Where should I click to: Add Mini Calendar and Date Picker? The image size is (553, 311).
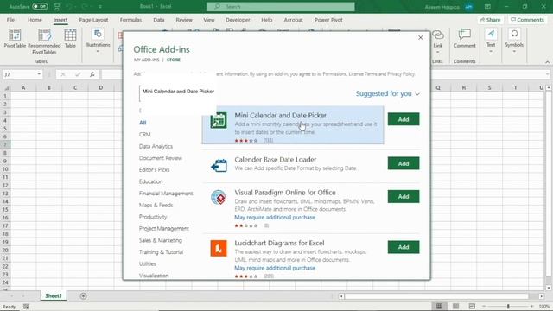[x=404, y=119]
